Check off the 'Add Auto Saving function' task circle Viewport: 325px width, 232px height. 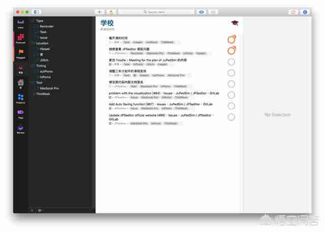[x=231, y=106]
